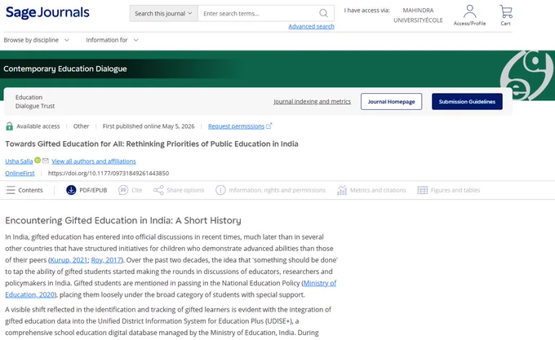Image resolution: width=555 pixels, height=340 pixels.
Task: Click the Other article type label
Action: (81, 126)
